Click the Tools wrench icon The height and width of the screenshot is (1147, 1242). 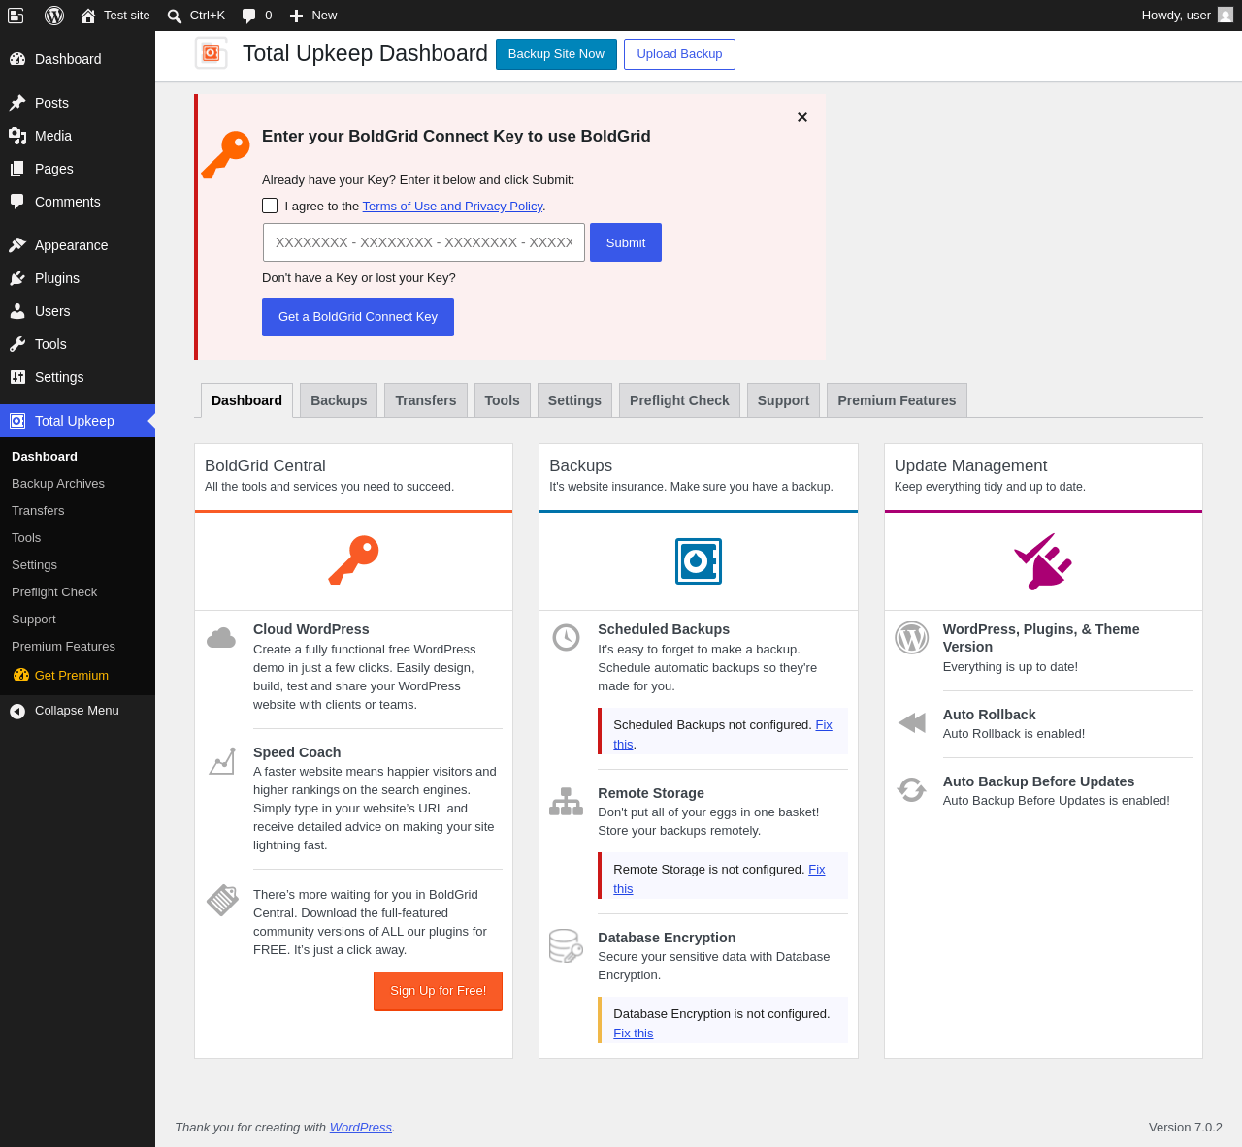coord(17,344)
